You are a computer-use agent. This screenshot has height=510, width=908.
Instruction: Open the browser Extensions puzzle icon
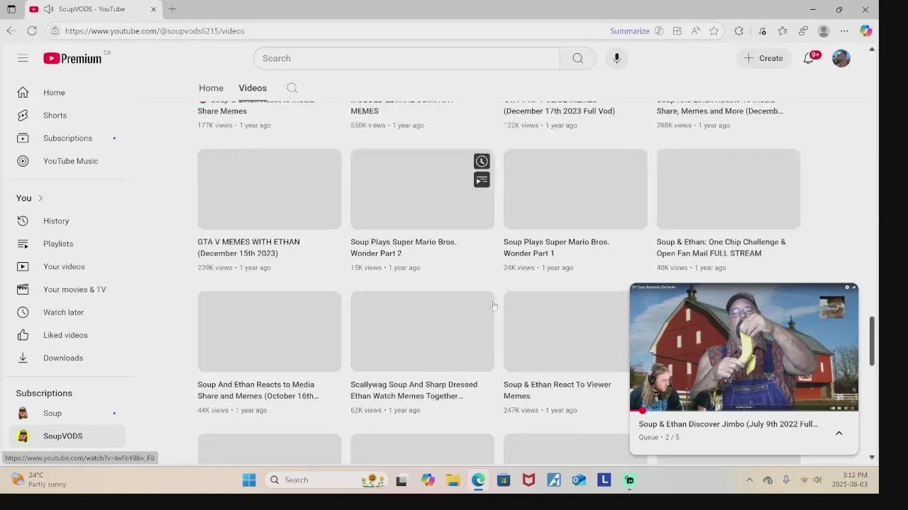[738, 30]
